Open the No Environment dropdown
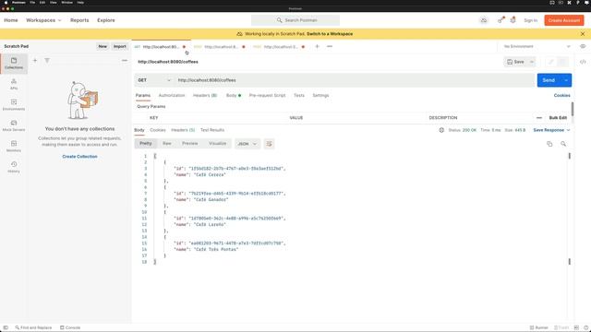This screenshot has width=591, height=332. pyautogui.click(x=537, y=46)
